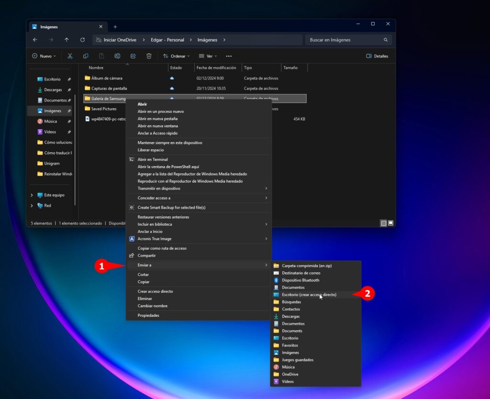Close the Imágenes tab
The image size is (490, 399).
(100, 27)
